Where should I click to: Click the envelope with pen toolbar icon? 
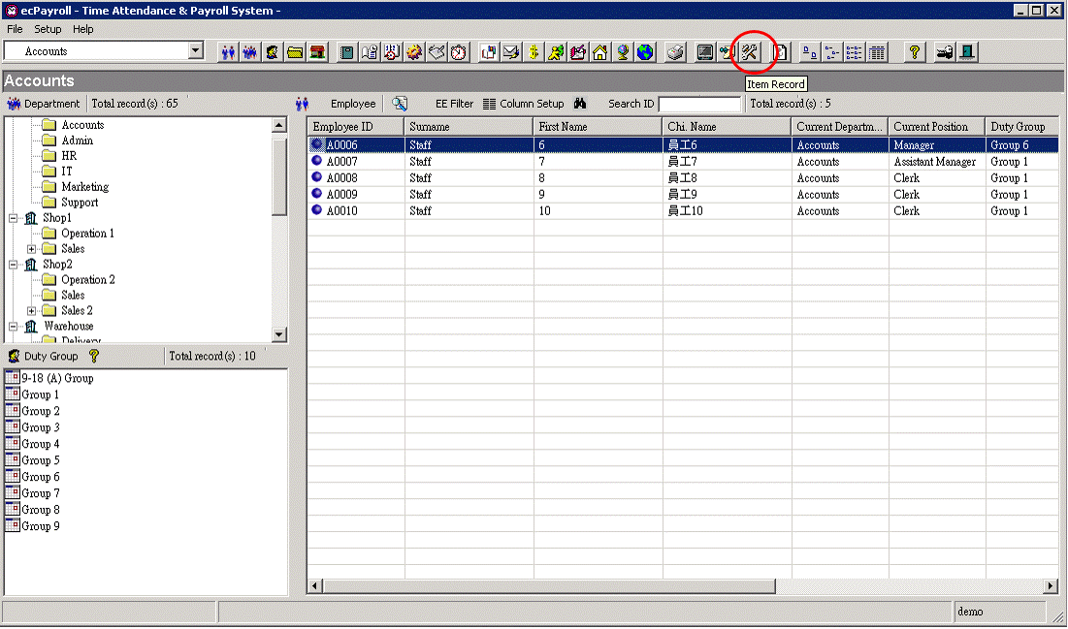pyautogui.click(x=511, y=51)
